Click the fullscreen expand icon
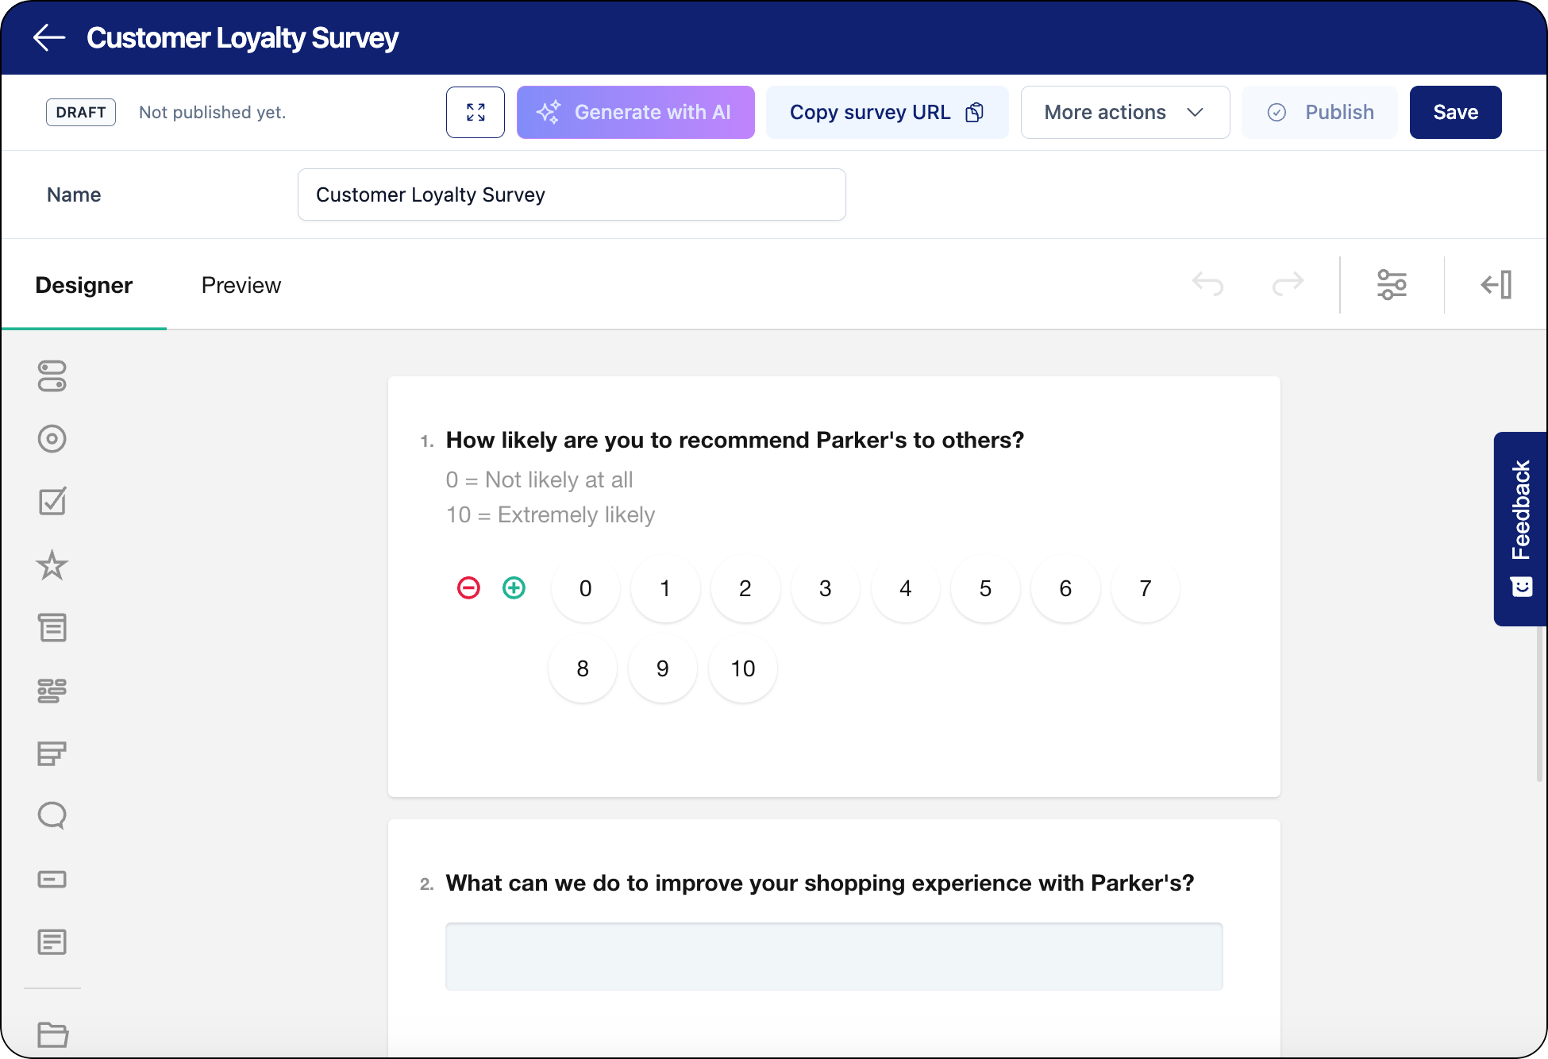The image size is (1548, 1059). (475, 112)
